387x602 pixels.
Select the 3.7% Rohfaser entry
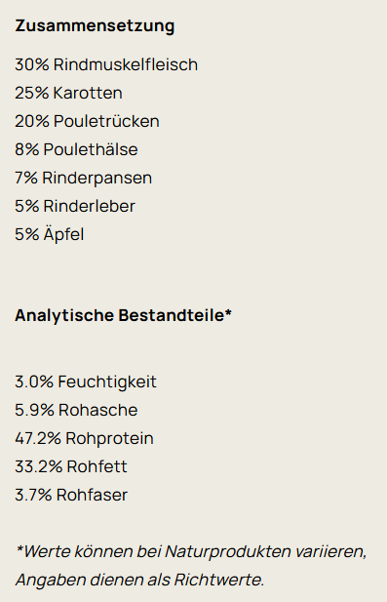coord(71,495)
